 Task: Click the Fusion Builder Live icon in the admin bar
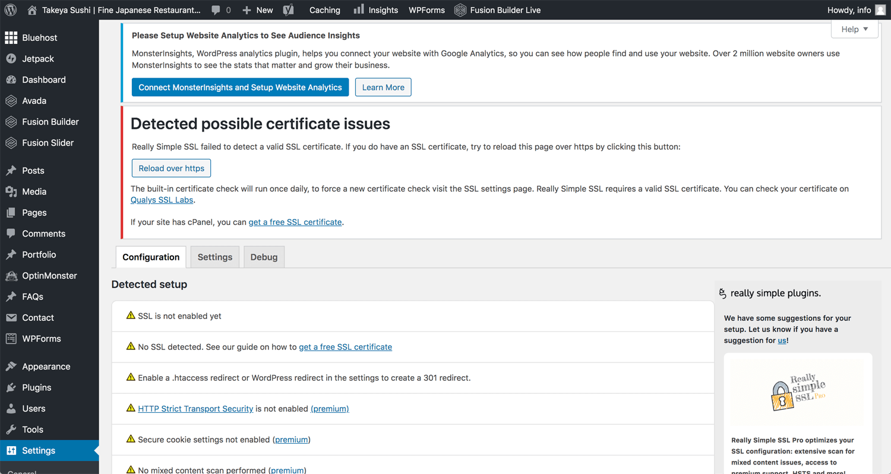[x=460, y=10]
